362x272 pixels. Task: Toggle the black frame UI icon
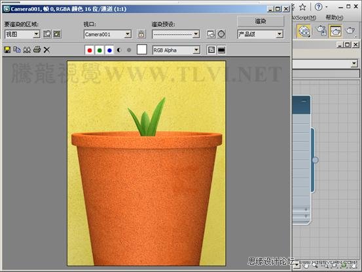tap(221, 50)
